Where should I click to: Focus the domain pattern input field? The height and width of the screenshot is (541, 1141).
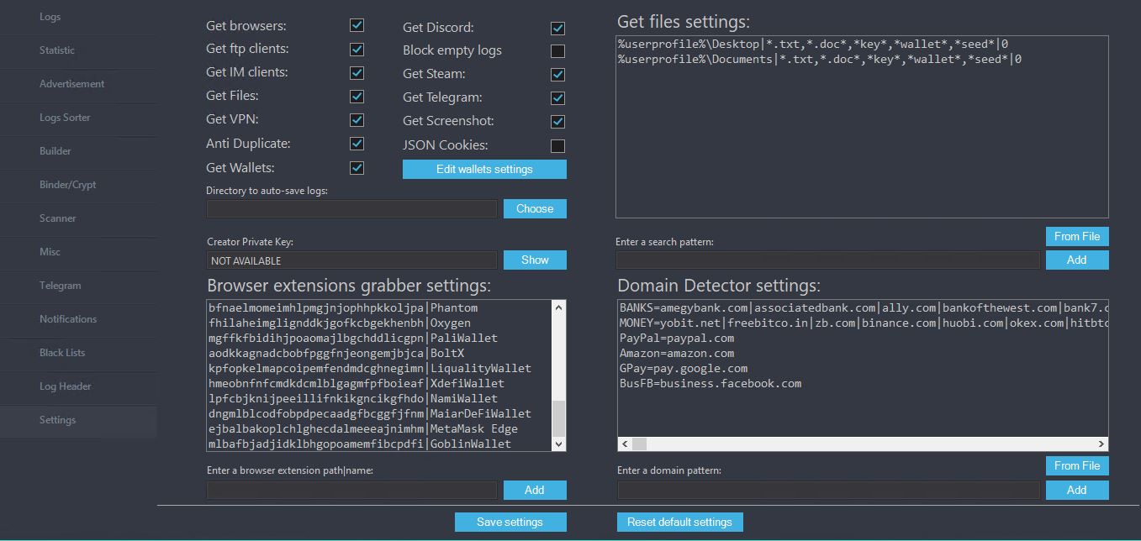tap(828, 490)
